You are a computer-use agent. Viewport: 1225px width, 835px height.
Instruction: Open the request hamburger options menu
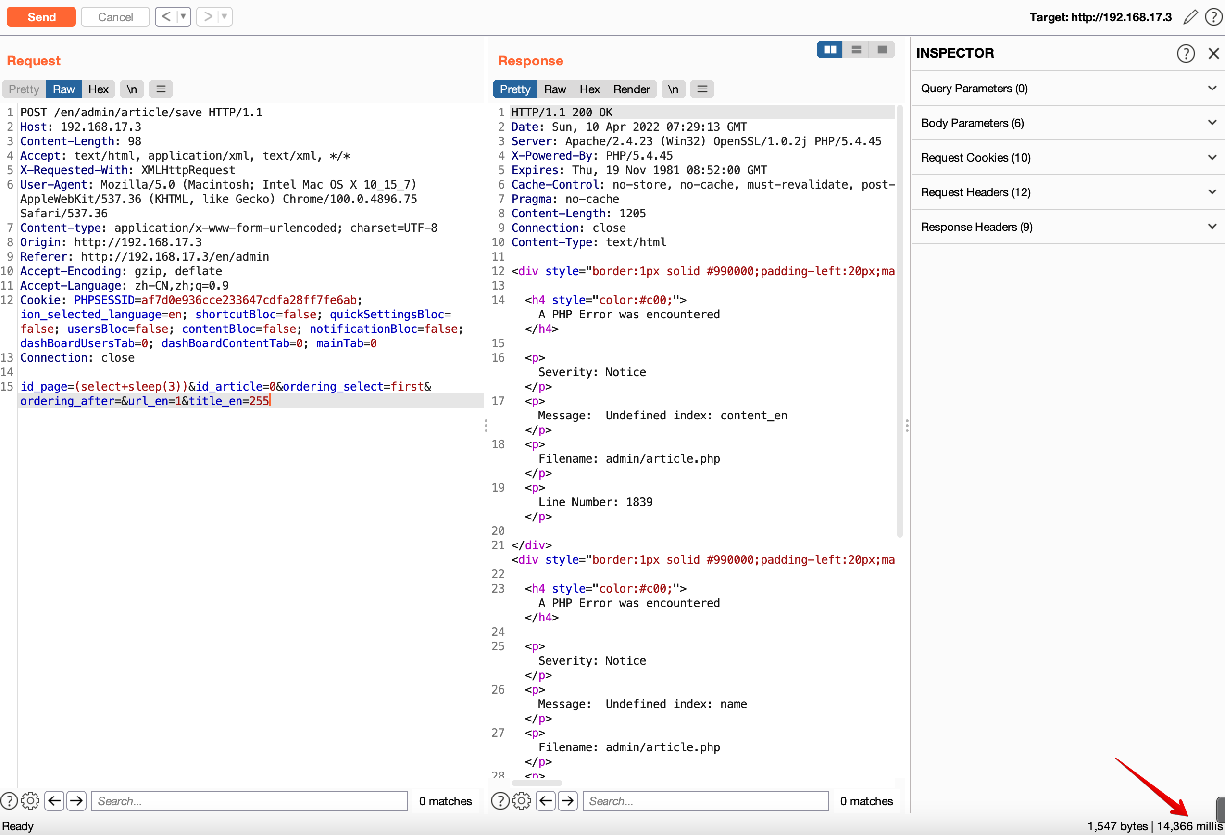161,89
